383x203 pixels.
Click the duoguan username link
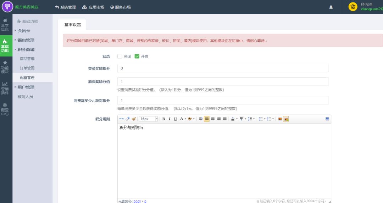coord(372,9)
